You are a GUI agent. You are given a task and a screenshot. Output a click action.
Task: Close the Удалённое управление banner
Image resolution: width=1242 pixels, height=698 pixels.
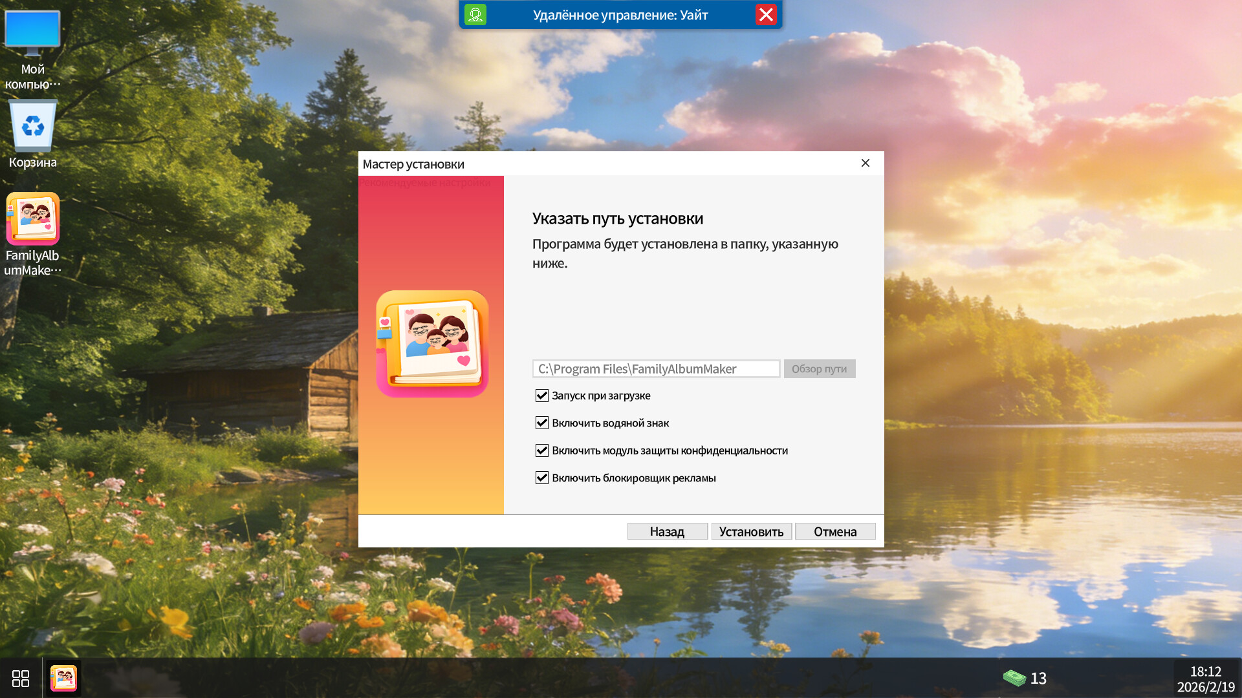[x=767, y=16]
